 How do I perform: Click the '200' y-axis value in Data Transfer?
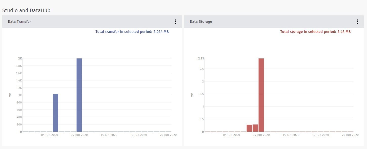[x=19, y=124]
